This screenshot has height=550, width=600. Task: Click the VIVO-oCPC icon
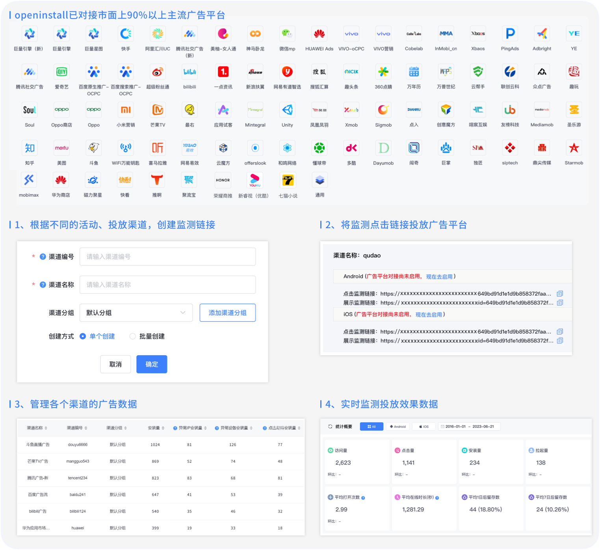(351, 34)
